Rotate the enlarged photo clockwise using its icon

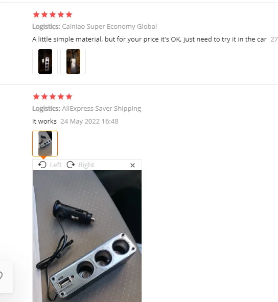[x=71, y=165]
